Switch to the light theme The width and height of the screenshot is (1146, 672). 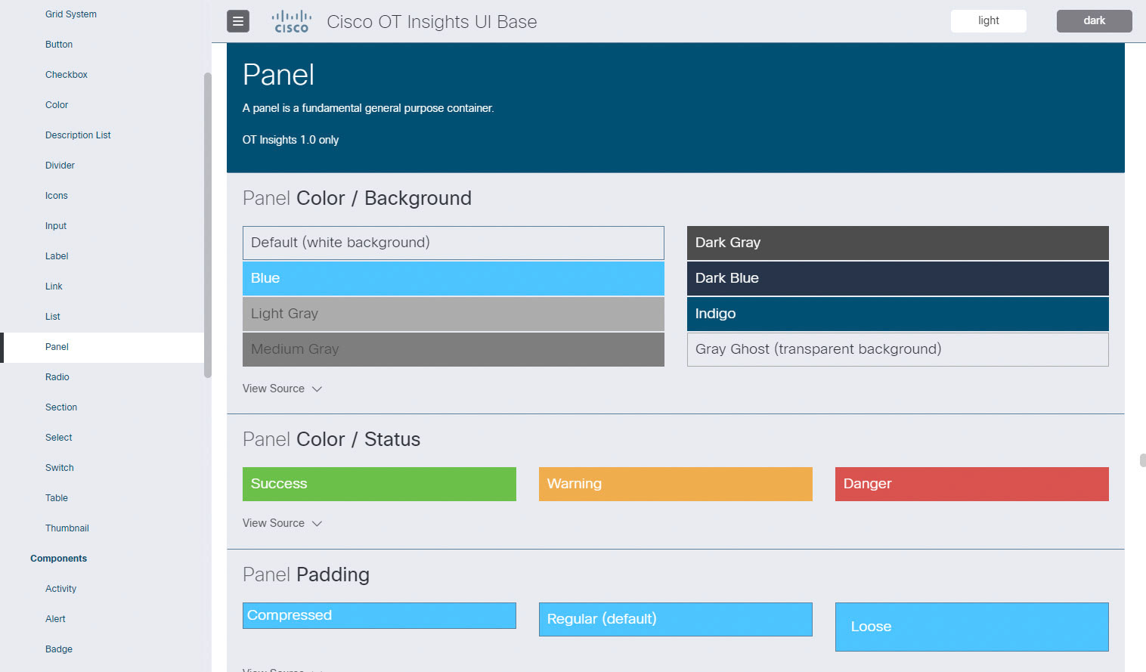click(988, 21)
